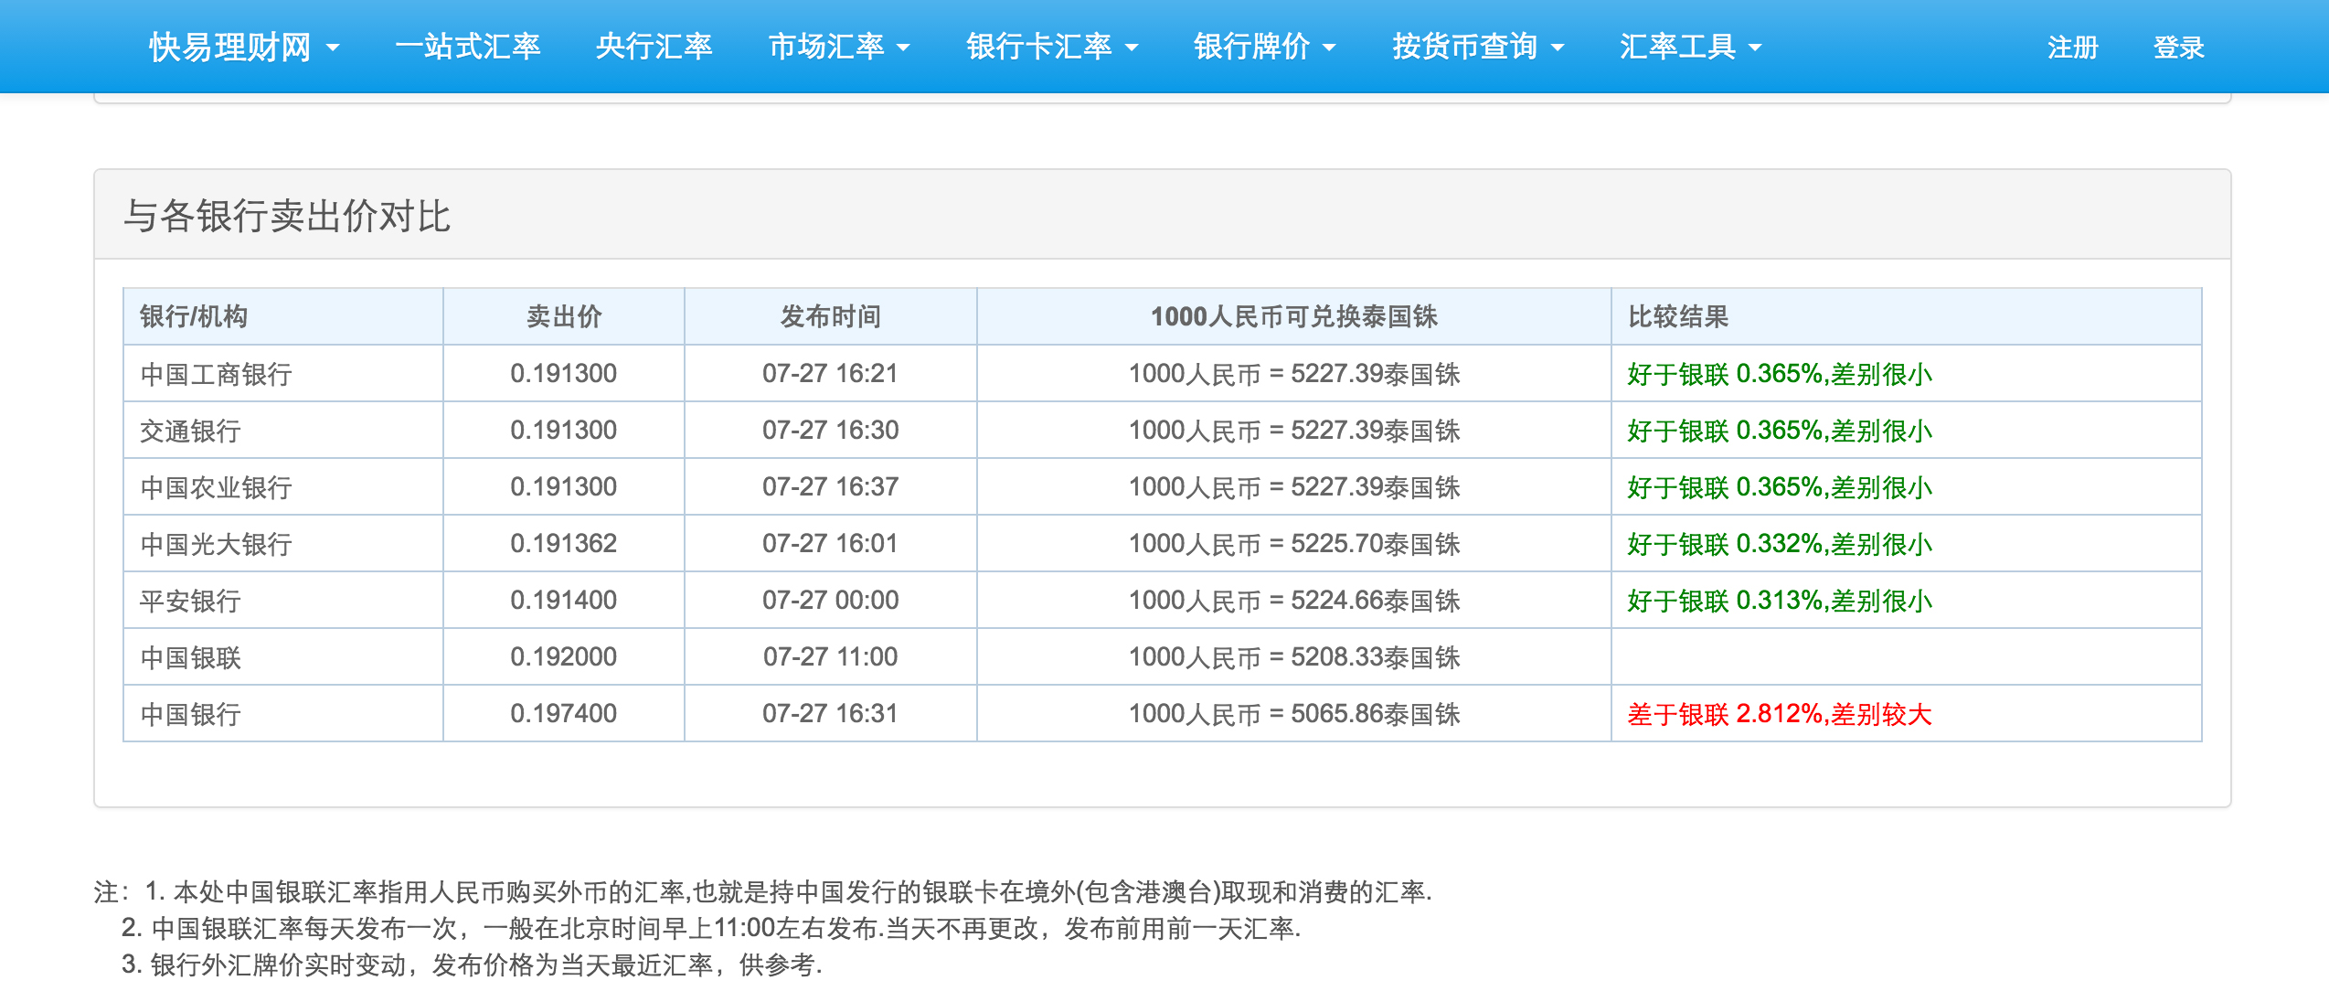Open the 央行汇率 page

click(653, 47)
